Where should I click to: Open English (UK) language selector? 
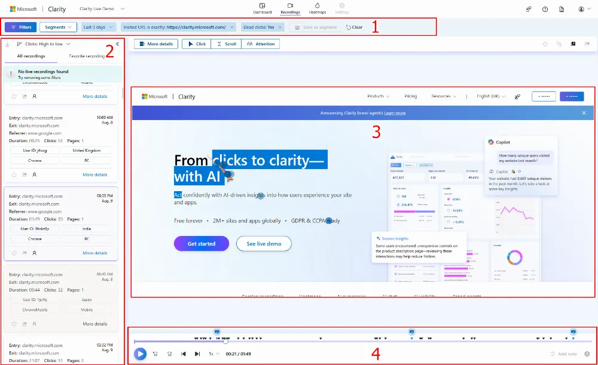[x=491, y=96]
